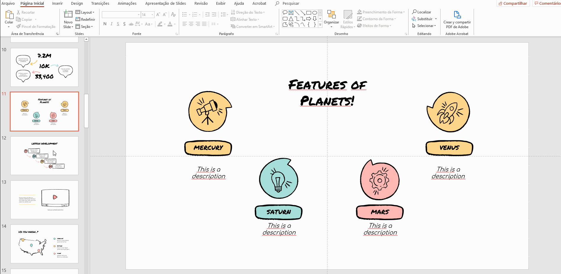Click the Copiar icon
Image resolution: width=561 pixels, height=274 pixels.
tap(19, 20)
